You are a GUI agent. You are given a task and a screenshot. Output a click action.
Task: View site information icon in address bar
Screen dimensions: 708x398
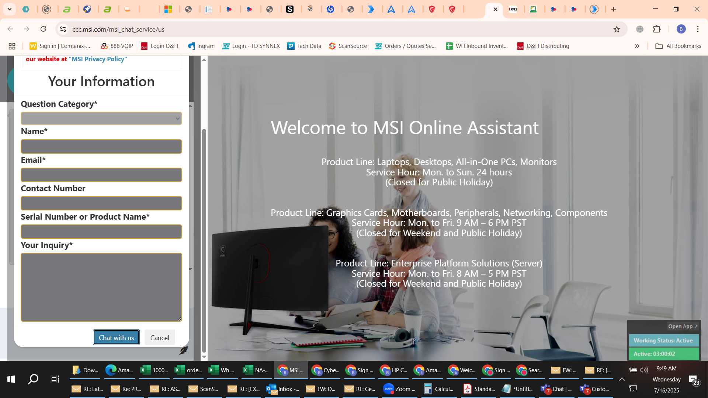coord(63,29)
